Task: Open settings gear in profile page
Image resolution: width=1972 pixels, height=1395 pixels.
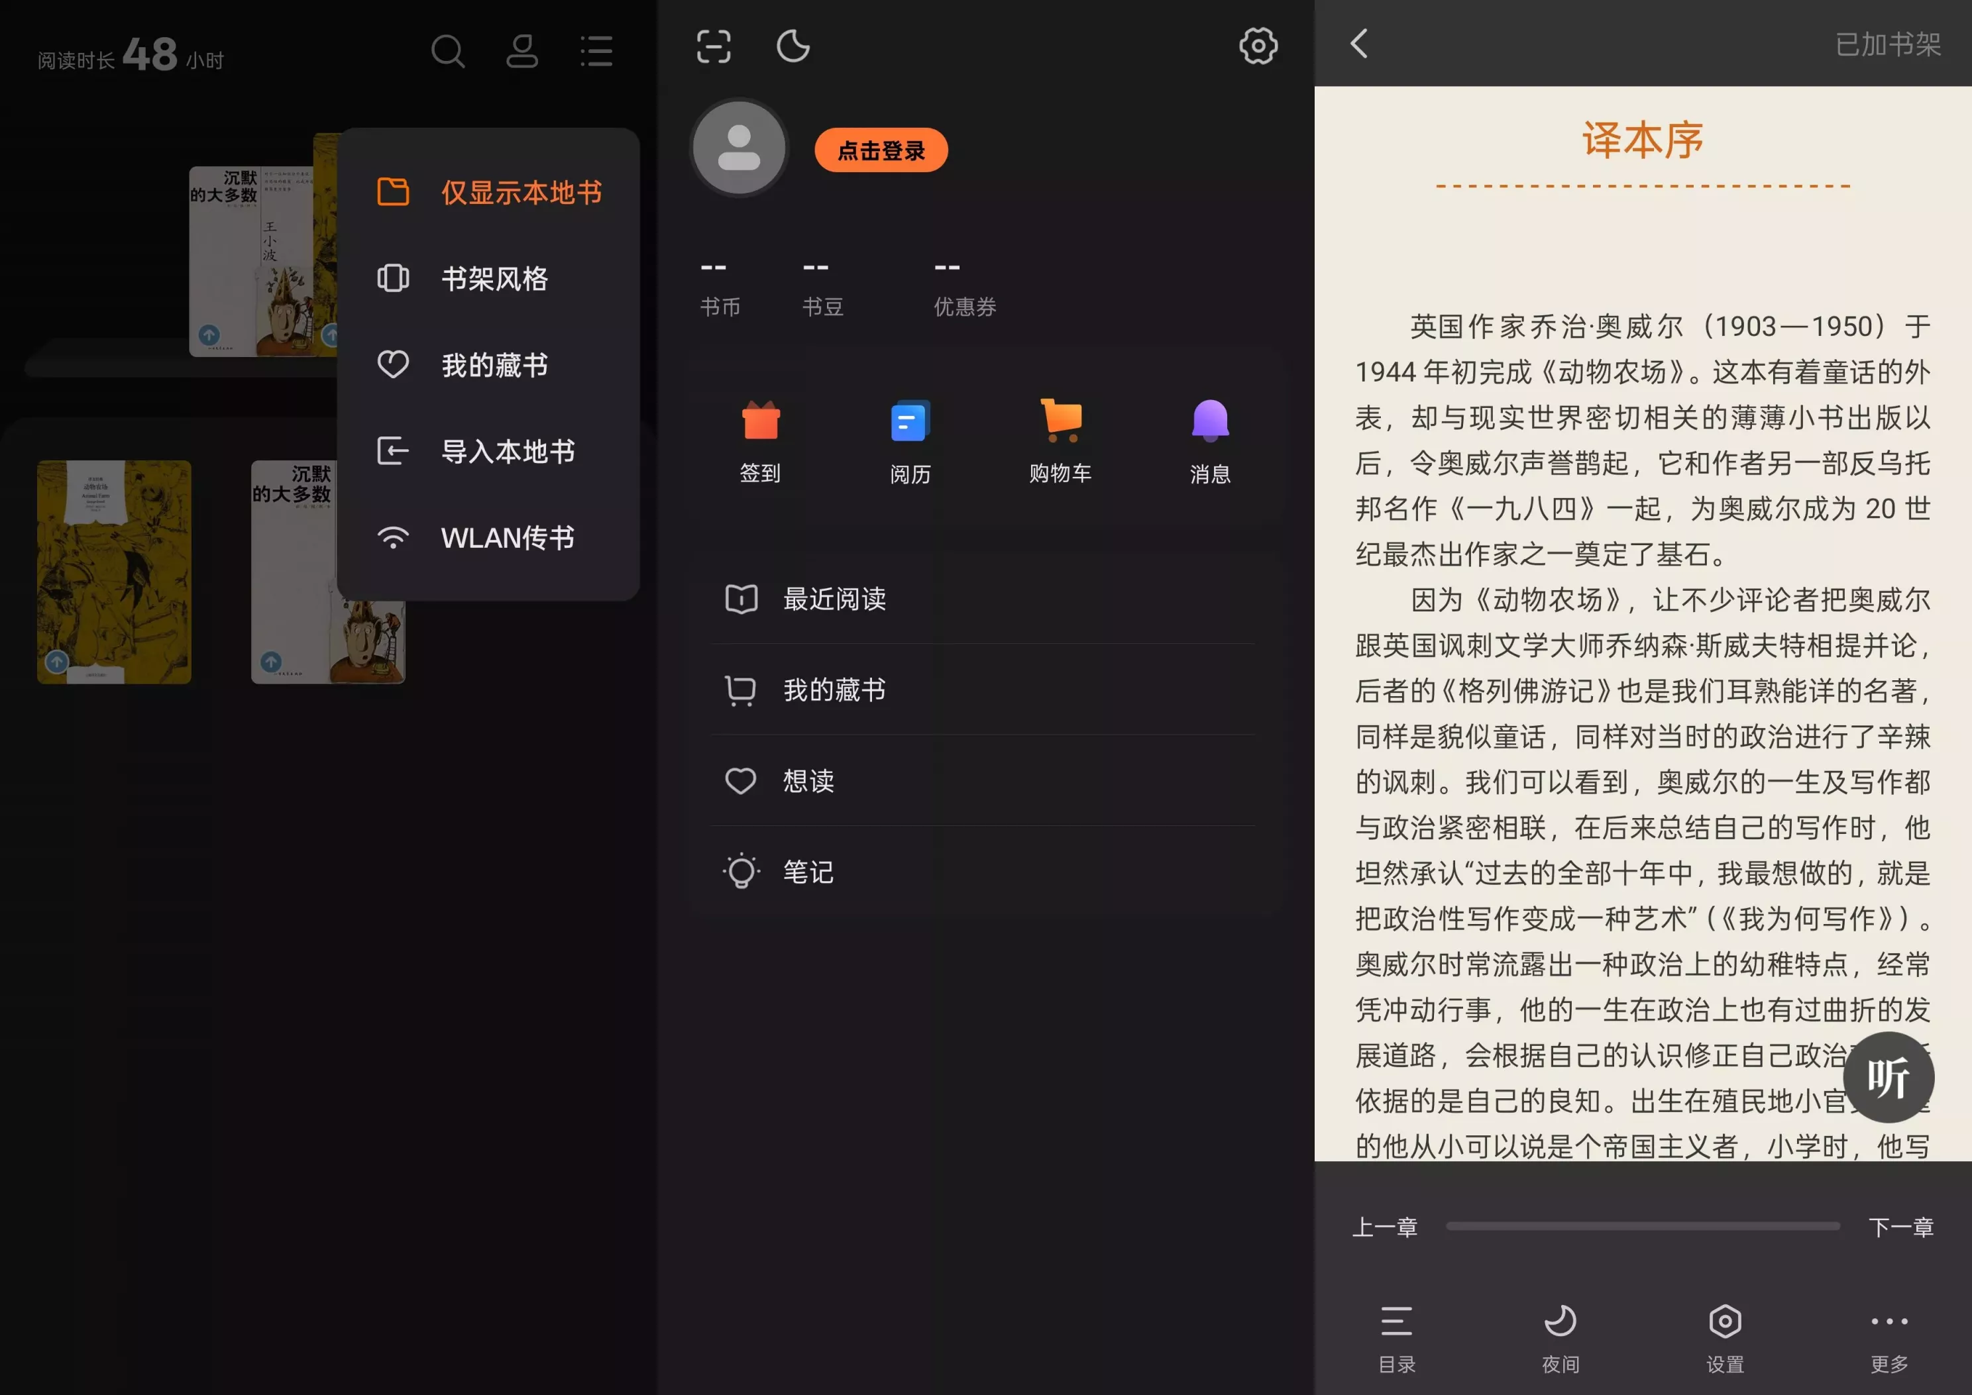Action: point(1257,46)
